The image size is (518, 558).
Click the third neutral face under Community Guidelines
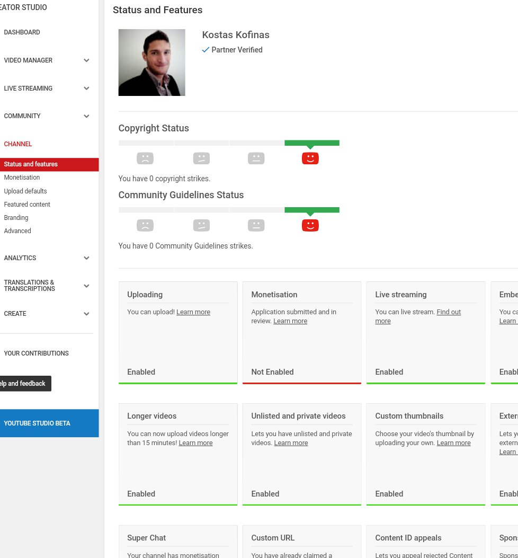pyautogui.click(x=256, y=225)
